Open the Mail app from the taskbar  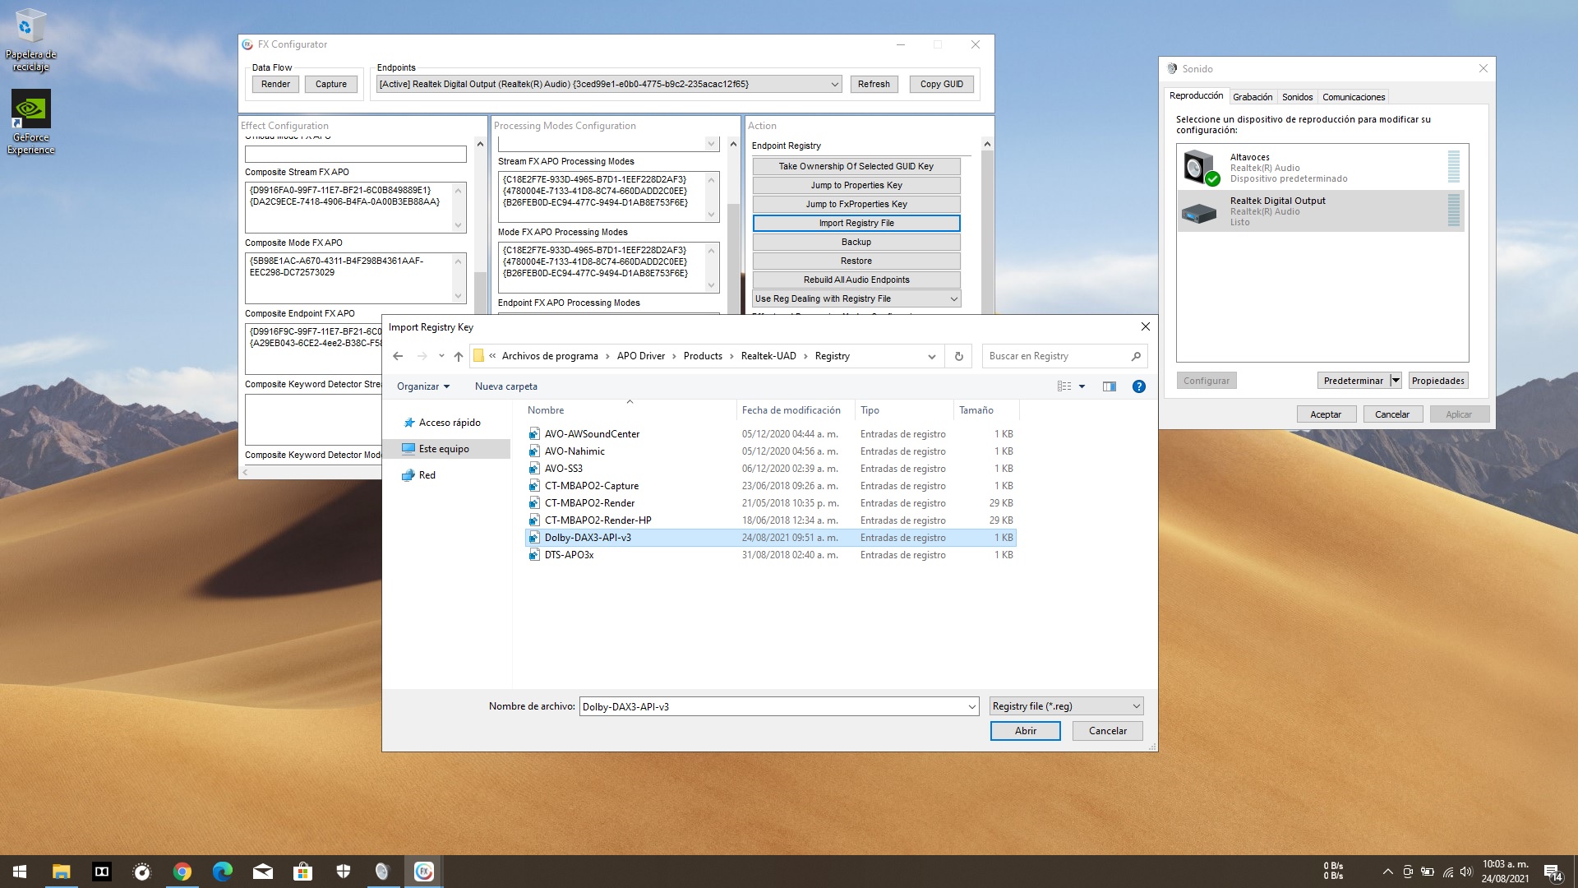(262, 872)
